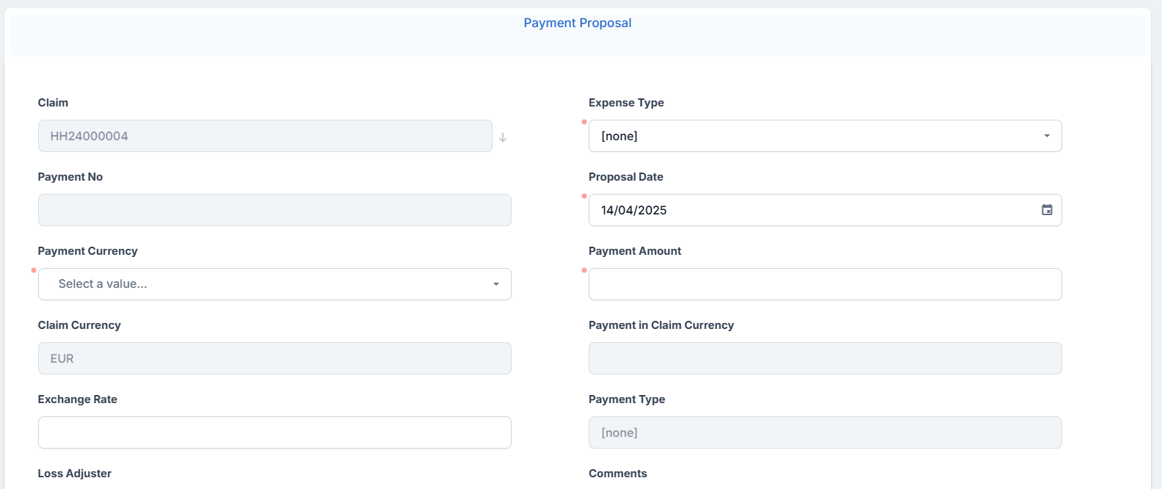Click the Proposal Date label text
The height and width of the screenshot is (489, 1162).
point(625,177)
